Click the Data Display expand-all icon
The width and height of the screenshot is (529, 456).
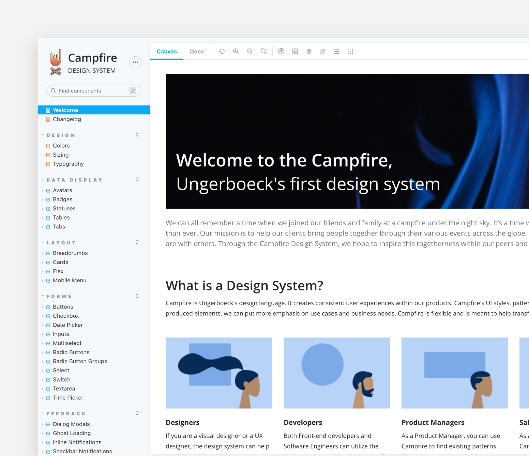(137, 180)
